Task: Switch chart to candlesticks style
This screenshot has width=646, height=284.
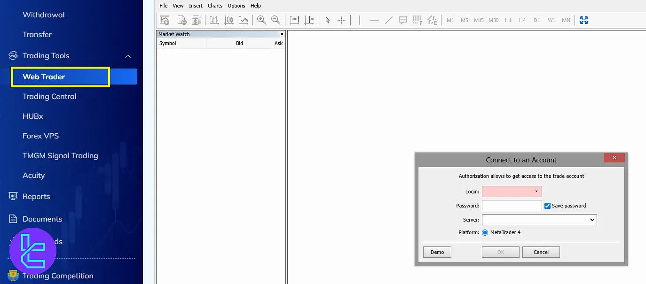Action: (x=229, y=20)
